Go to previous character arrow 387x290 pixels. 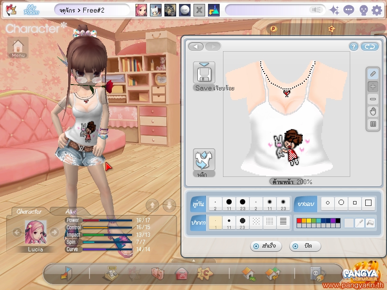pos(17,232)
